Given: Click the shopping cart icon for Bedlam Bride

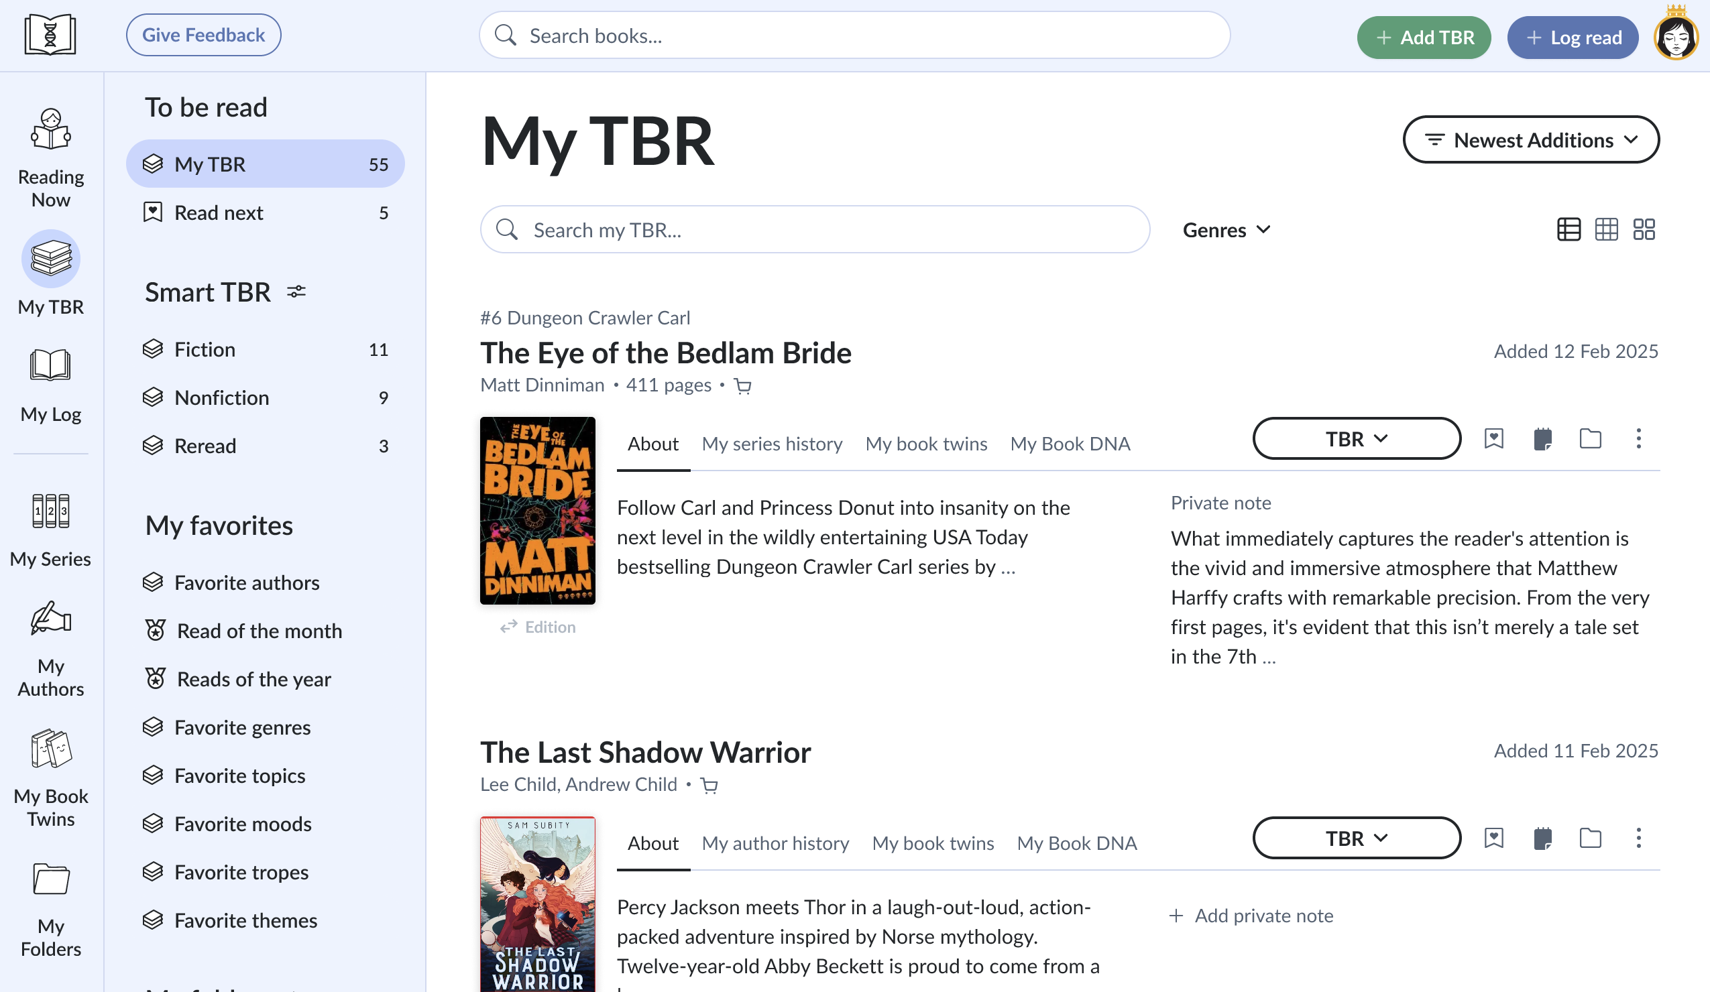Looking at the screenshot, I should click(x=743, y=387).
